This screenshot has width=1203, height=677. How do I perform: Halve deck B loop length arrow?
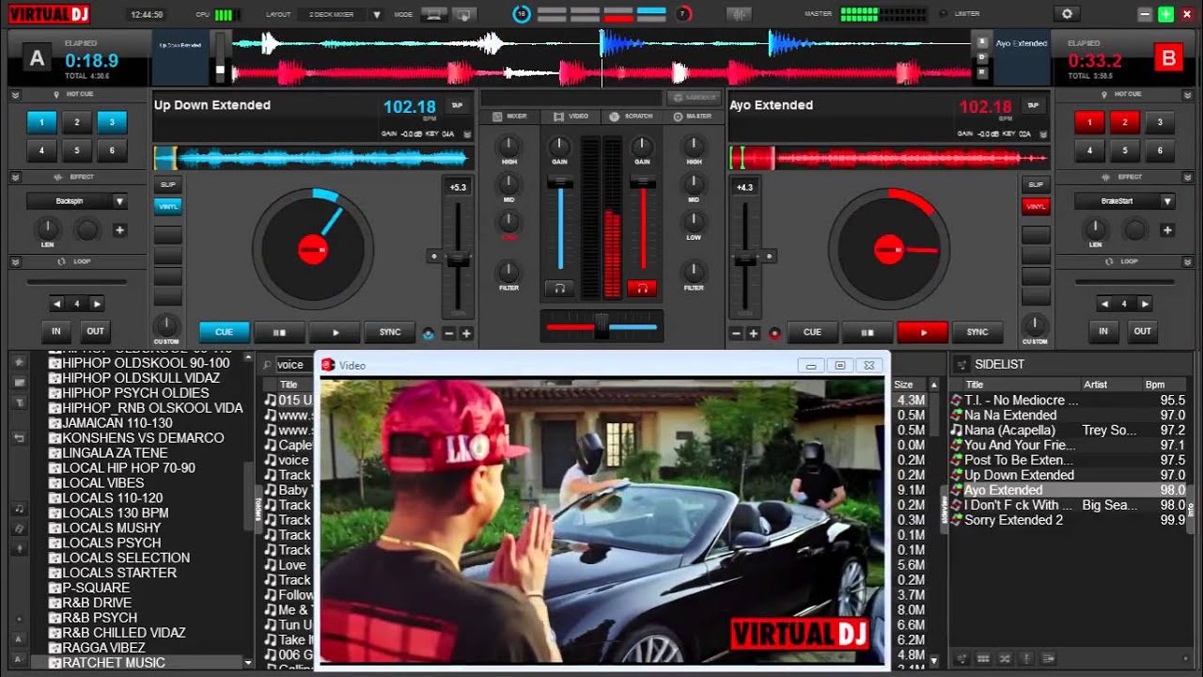coord(1105,304)
